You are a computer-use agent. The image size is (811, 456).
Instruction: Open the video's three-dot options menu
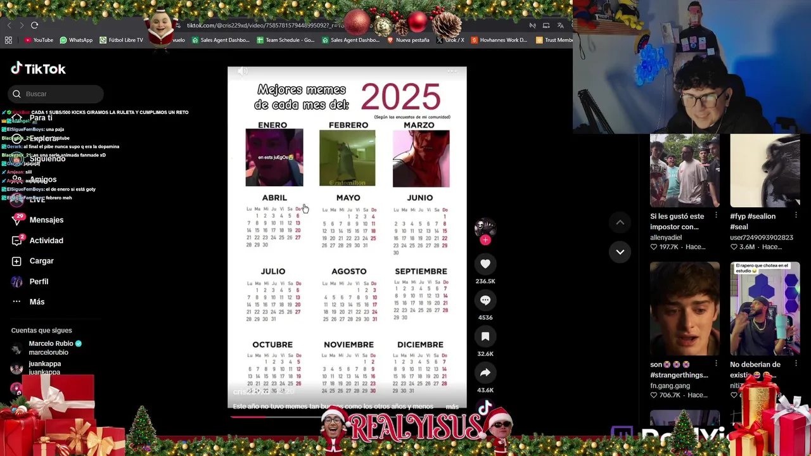452,71
